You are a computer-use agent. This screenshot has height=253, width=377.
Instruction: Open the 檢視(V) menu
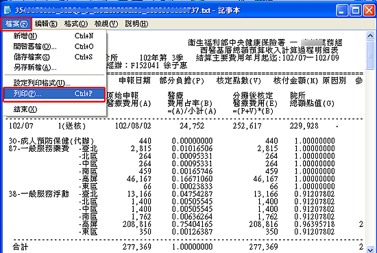point(106,24)
